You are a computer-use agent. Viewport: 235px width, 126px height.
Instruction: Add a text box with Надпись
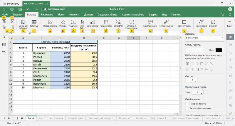point(73,24)
